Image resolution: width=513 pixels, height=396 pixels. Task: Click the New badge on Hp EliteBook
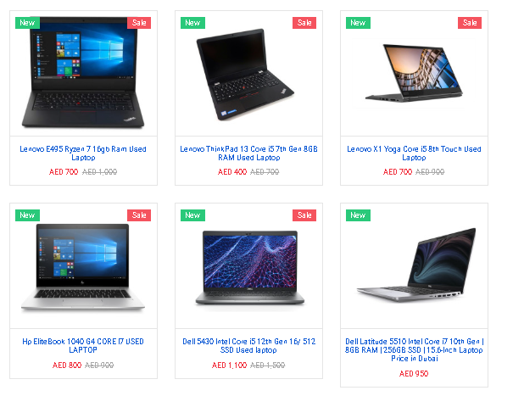coord(27,215)
